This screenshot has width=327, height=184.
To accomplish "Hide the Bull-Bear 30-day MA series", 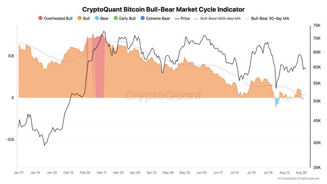I will (267, 18).
